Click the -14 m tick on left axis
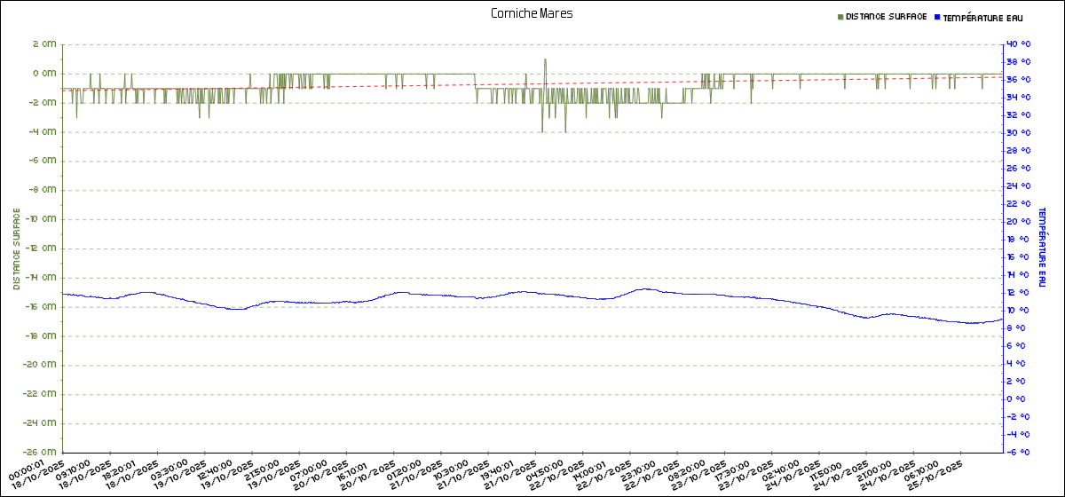 (x=42, y=278)
